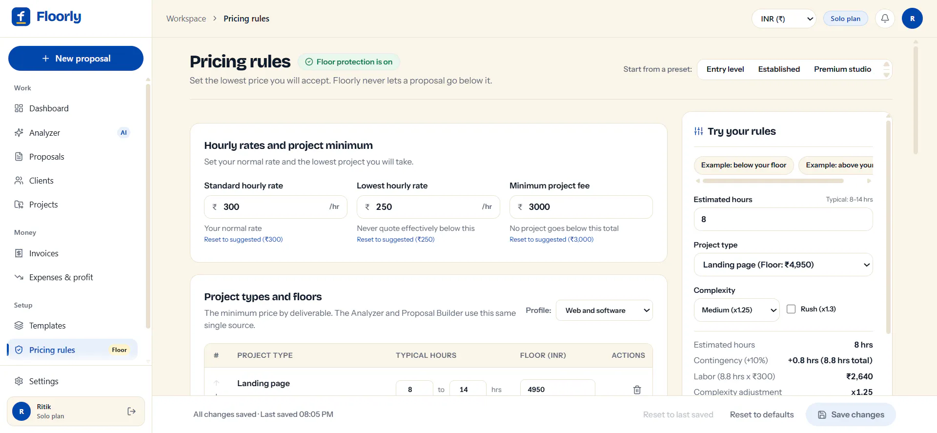This screenshot has width=937, height=433.
Task: Reset minimum fee to suggested ₹3,000
Action: (551, 240)
